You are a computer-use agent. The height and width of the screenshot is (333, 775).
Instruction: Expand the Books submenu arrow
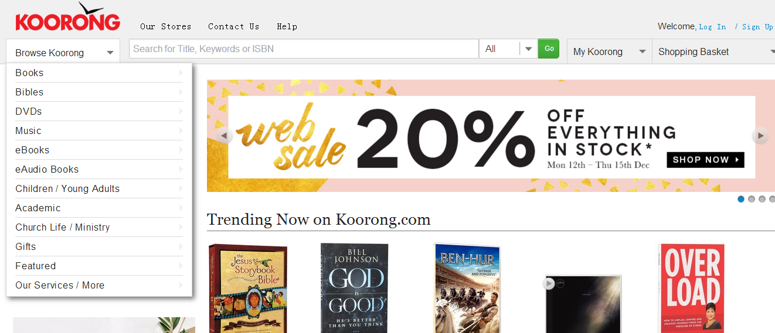coord(181,73)
